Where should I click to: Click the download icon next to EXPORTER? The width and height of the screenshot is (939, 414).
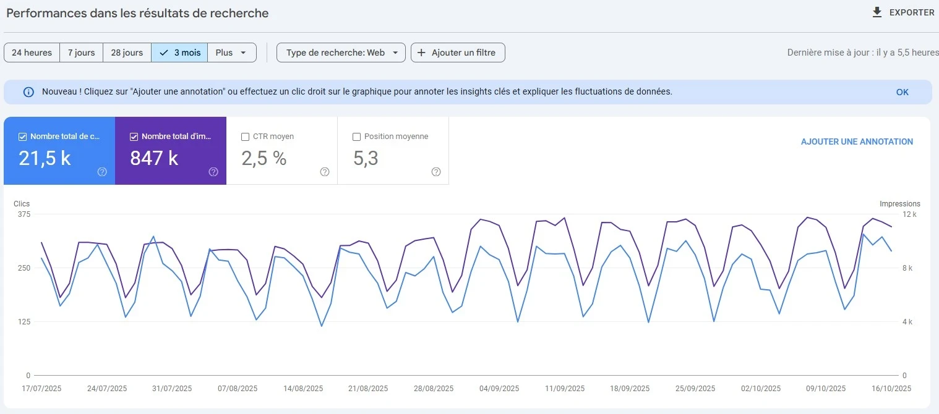point(877,12)
